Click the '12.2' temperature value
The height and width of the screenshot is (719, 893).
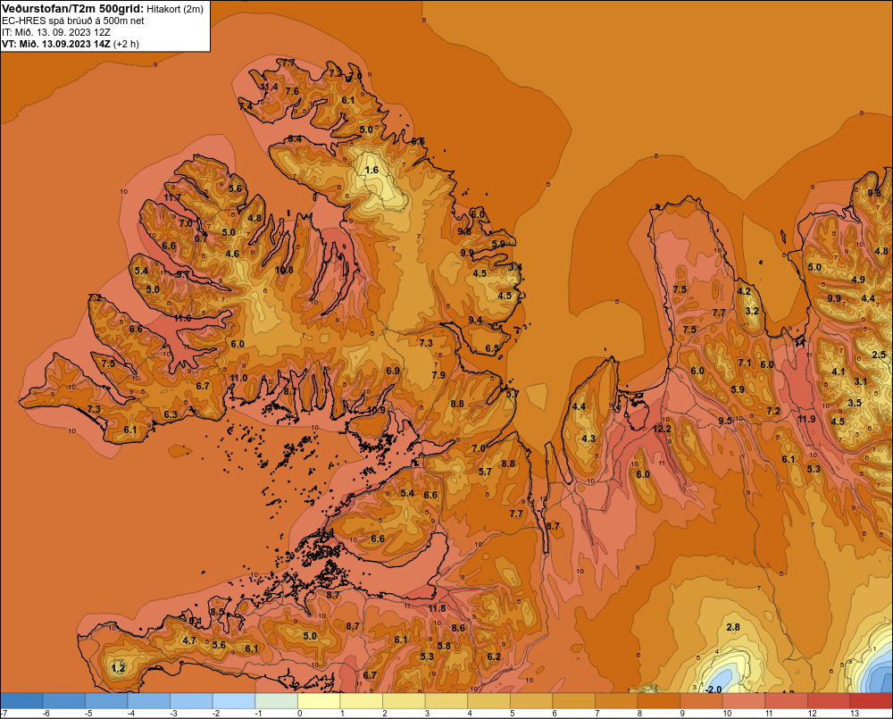click(x=662, y=429)
